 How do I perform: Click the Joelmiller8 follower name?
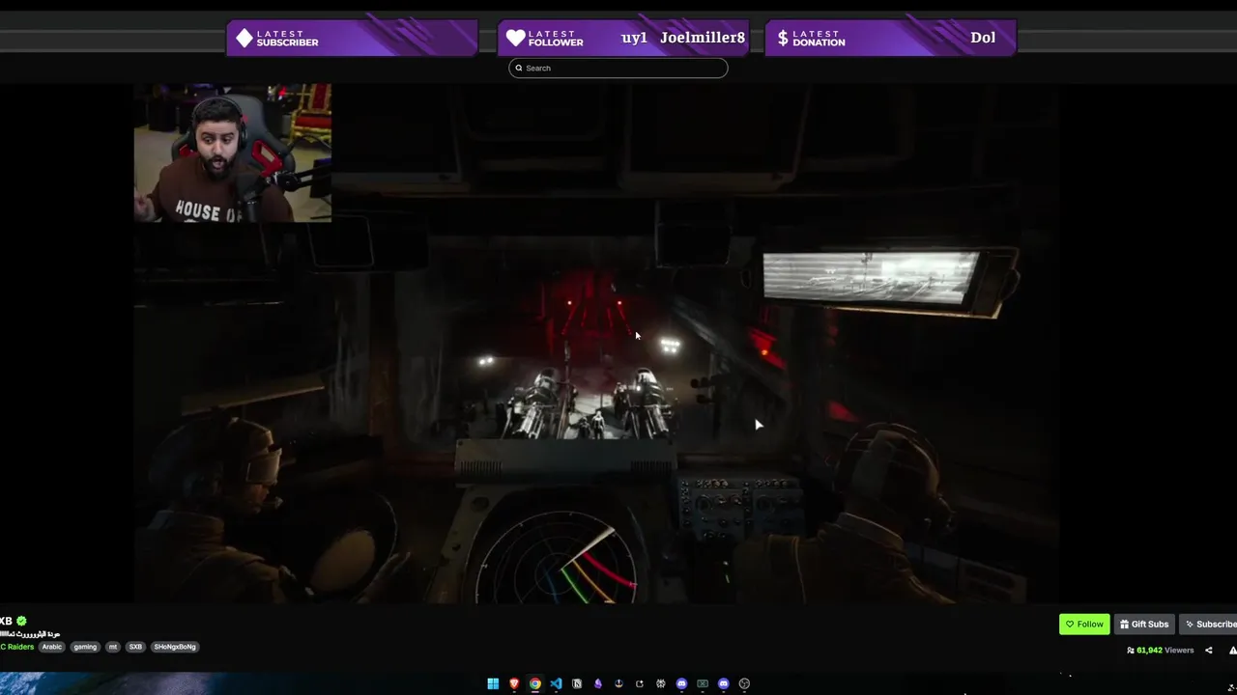pos(703,38)
